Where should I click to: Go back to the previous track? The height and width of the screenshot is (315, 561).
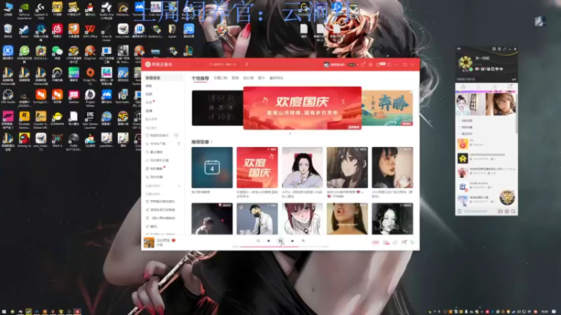point(269,241)
